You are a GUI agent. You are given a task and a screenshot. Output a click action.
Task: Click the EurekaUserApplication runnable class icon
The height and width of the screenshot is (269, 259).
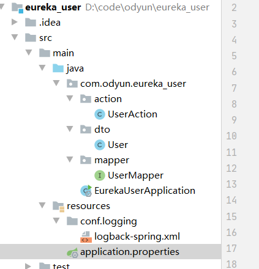[x=86, y=191]
